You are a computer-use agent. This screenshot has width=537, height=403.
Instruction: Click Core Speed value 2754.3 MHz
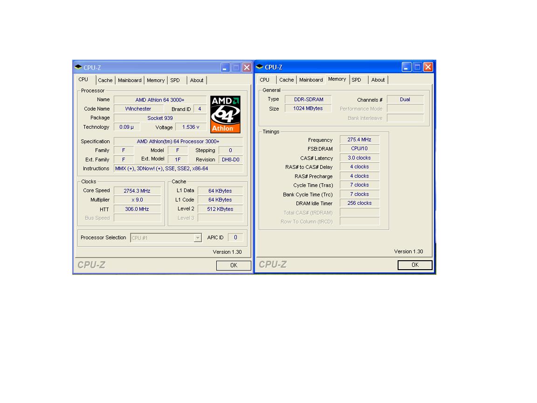point(137,190)
